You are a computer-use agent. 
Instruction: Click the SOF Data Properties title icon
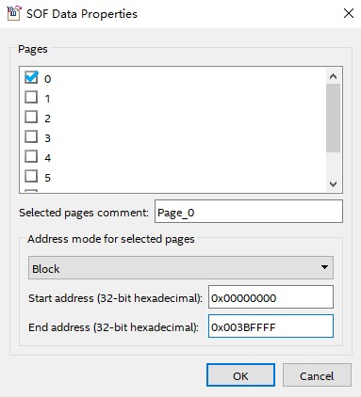tap(14, 13)
